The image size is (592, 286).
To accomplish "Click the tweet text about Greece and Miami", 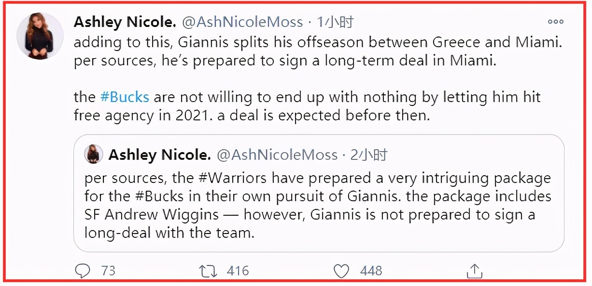I will pos(319,42).
